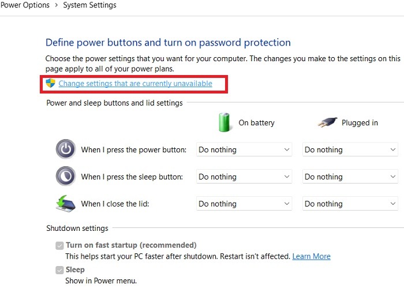Click the green battery icon

click(x=224, y=122)
